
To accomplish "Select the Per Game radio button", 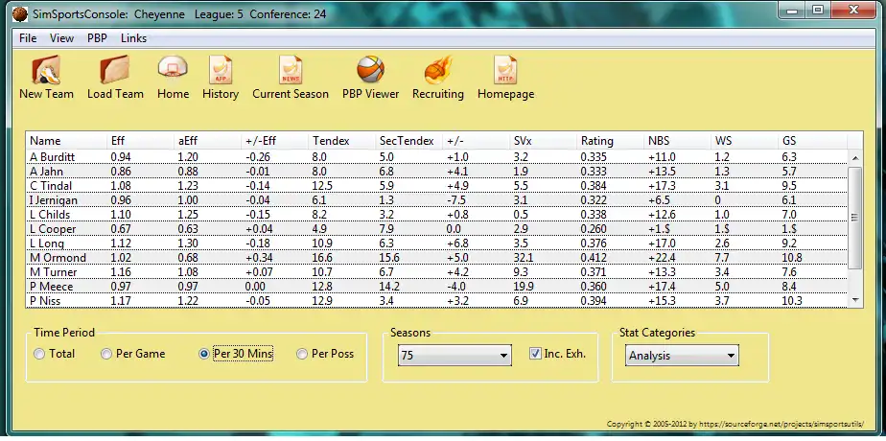I will point(106,354).
